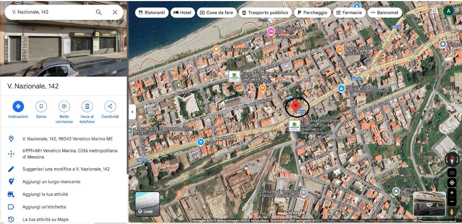Select the Farmacie chip
The image size is (462, 224).
[349, 12]
